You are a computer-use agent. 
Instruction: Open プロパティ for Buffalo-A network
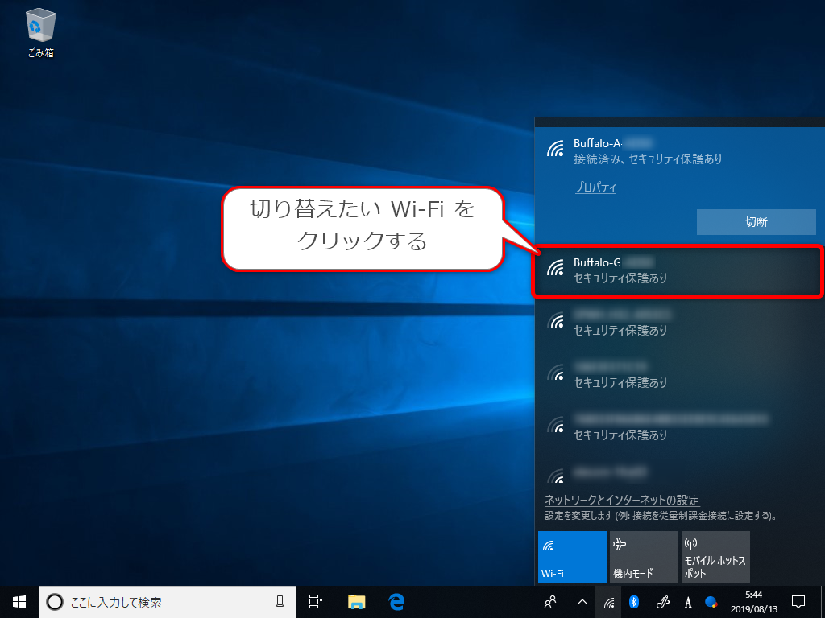point(595,187)
